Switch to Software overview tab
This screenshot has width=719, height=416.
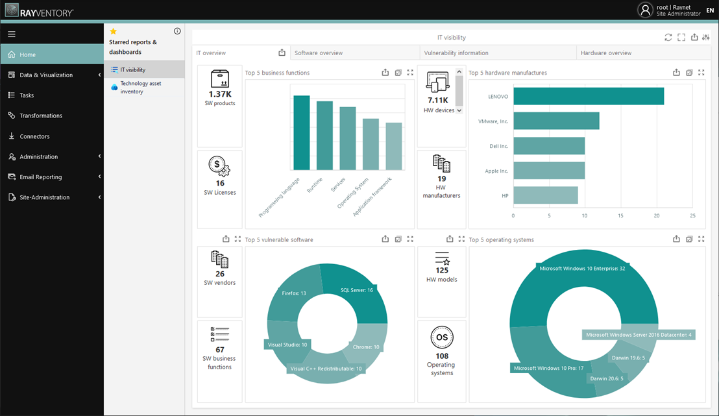pyautogui.click(x=355, y=53)
